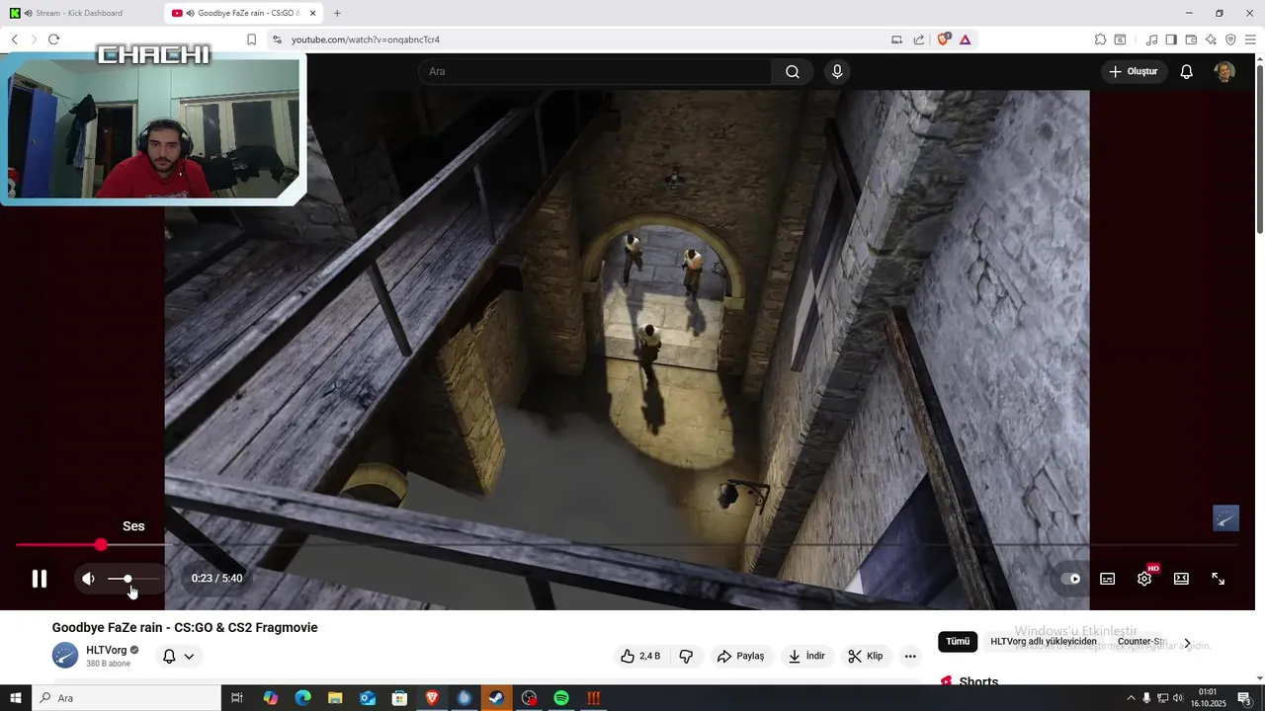
Task: Show hidden system tray icons
Action: pyautogui.click(x=1131, y=698)
